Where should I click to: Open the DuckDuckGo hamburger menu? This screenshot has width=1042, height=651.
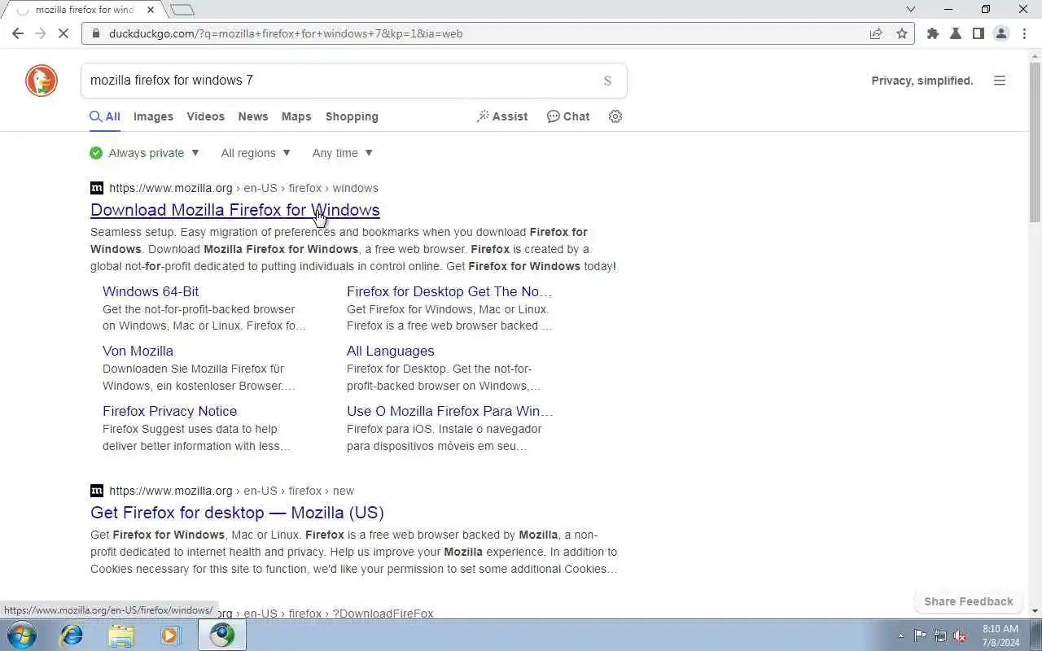(x=1000, y=81)
